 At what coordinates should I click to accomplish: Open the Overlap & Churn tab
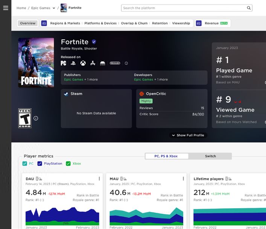[134, 23]
